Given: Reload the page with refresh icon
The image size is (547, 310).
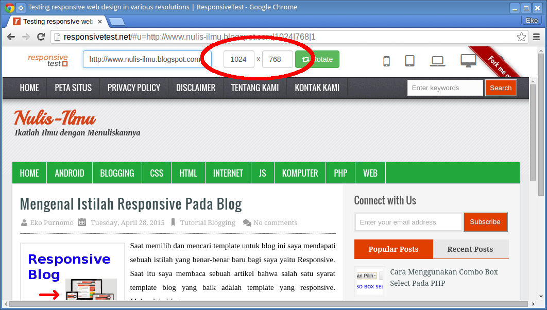Looking at the screenshot, I should 41,37.
